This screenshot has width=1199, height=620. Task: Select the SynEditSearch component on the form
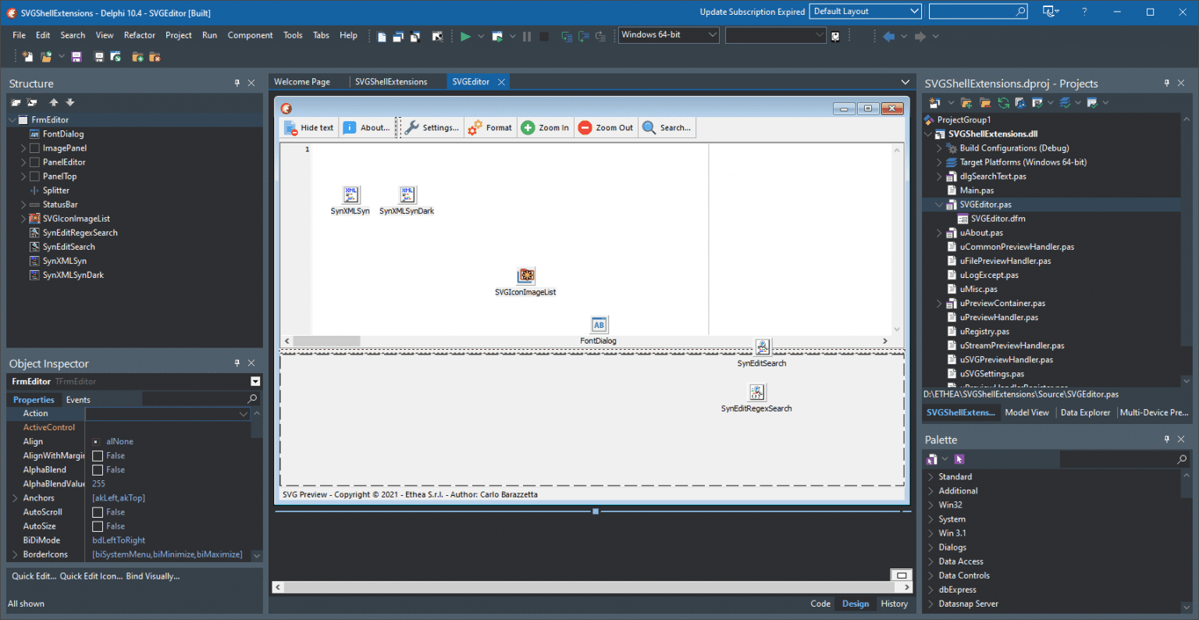coord(763,347)
